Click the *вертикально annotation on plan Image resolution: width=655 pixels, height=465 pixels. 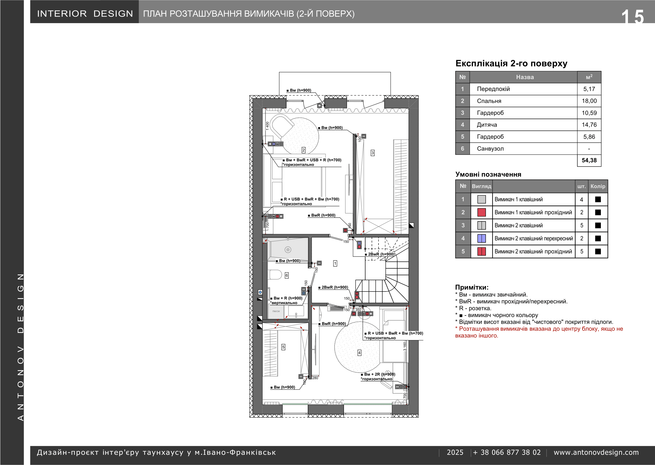(x=284, y=303)
